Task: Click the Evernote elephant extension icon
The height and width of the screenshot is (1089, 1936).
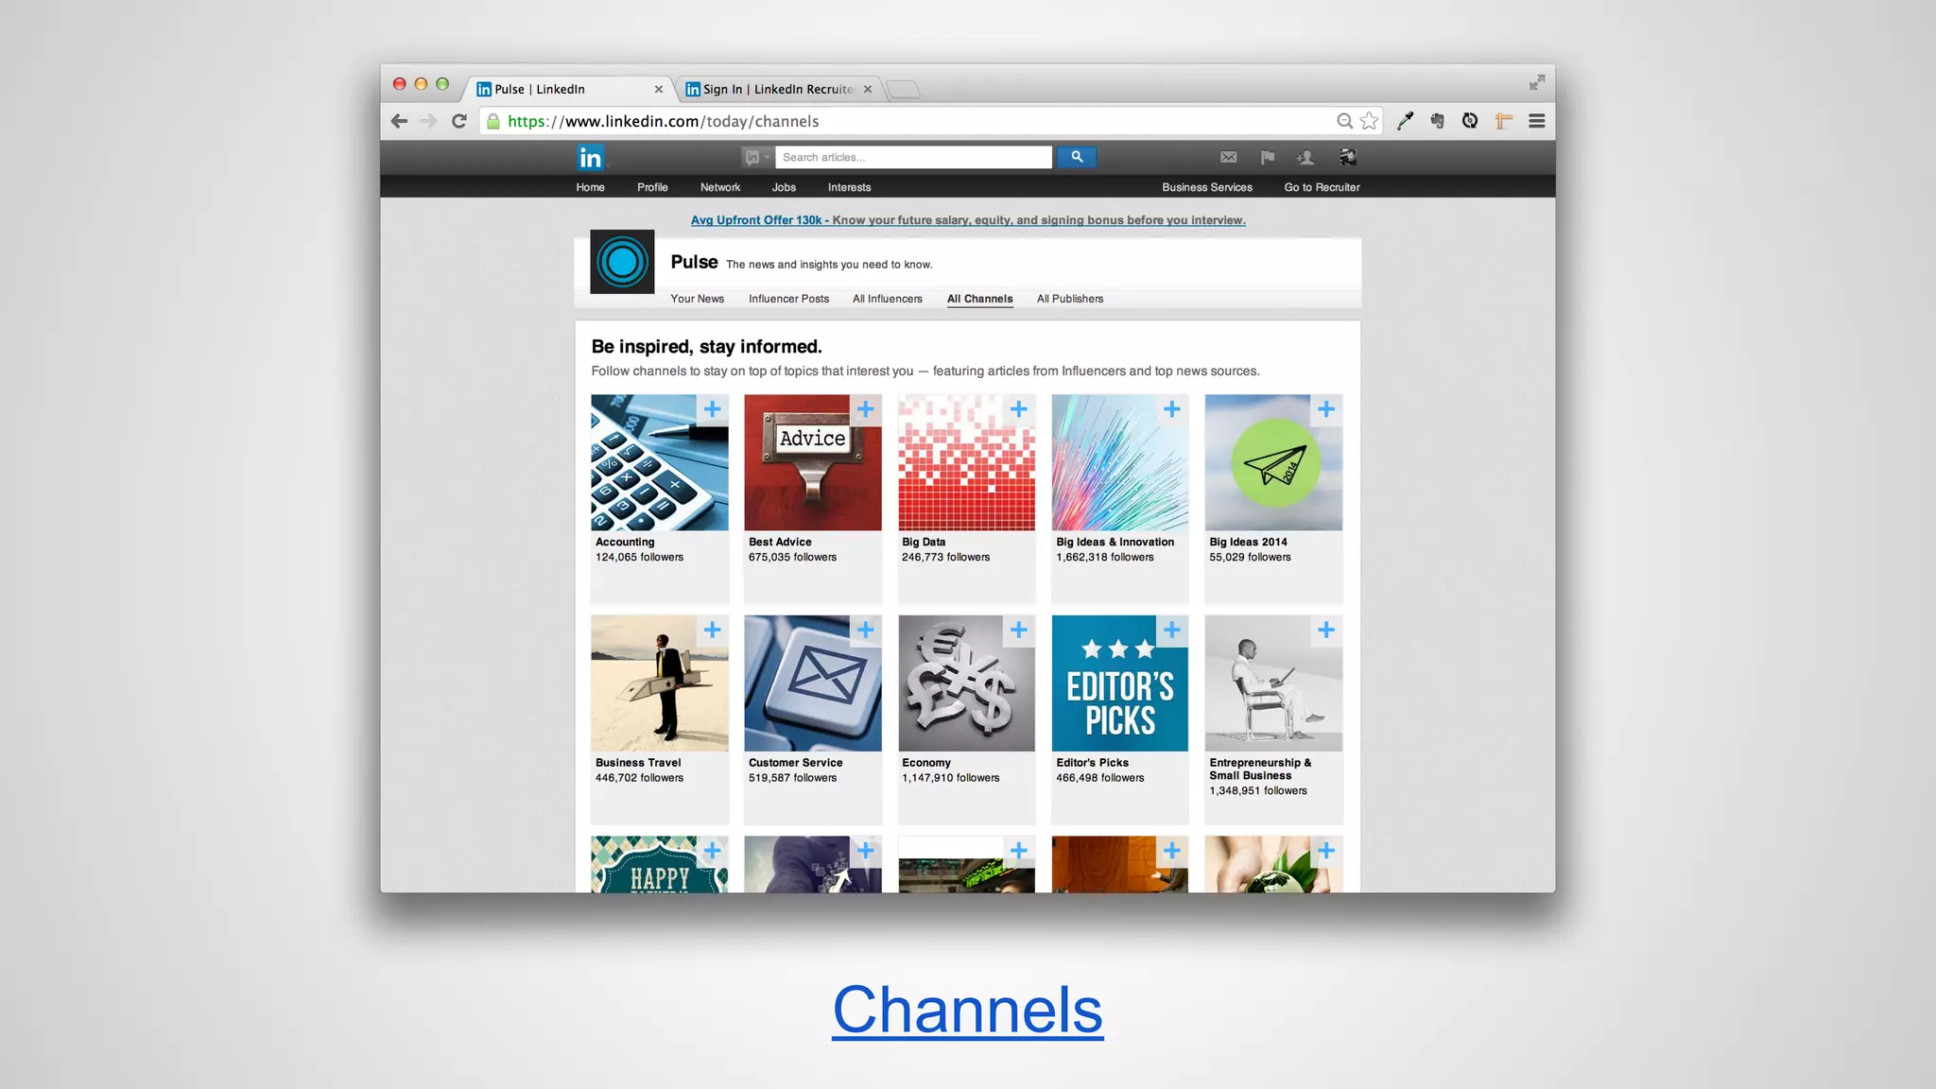Action: [x=1438, y=121]
